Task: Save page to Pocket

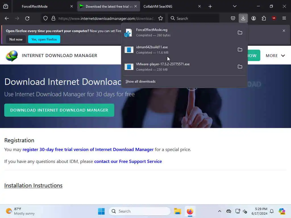Action: pos(233,18)
